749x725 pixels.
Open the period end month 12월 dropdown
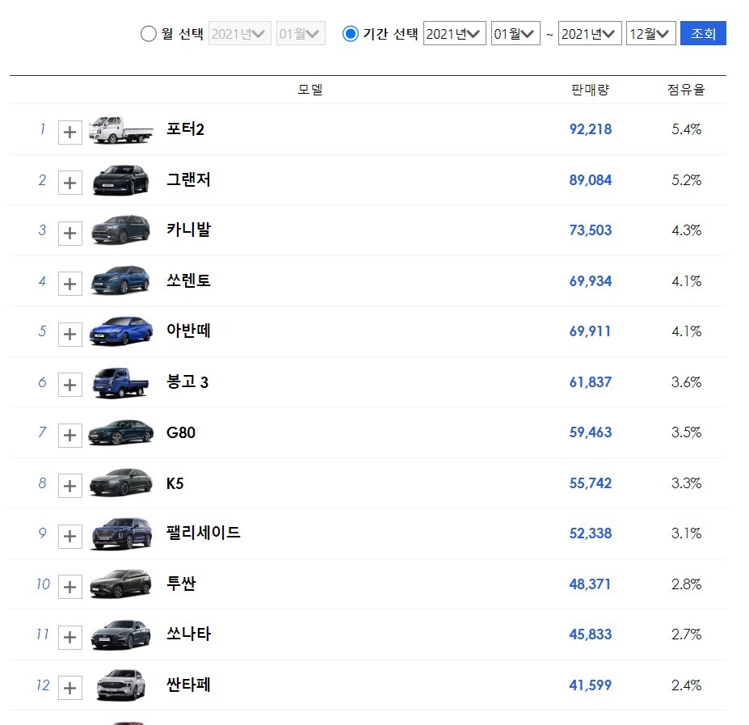pyautogui.click(x=651, y=33)
